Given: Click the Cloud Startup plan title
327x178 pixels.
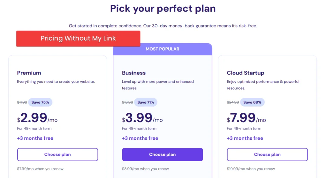Looking at the screenshot, I should pos(246,73).
